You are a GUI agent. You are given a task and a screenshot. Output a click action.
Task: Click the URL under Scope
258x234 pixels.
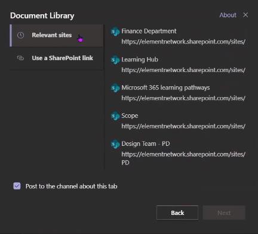[183, 126]
